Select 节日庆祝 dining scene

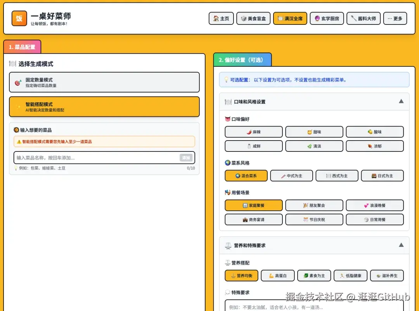click(314, 219)
